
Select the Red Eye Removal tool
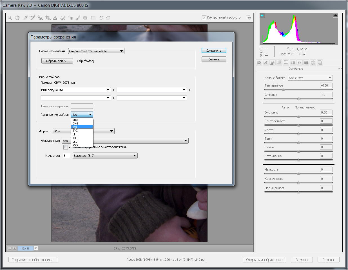pyautogui.click(x=70, y=18)
